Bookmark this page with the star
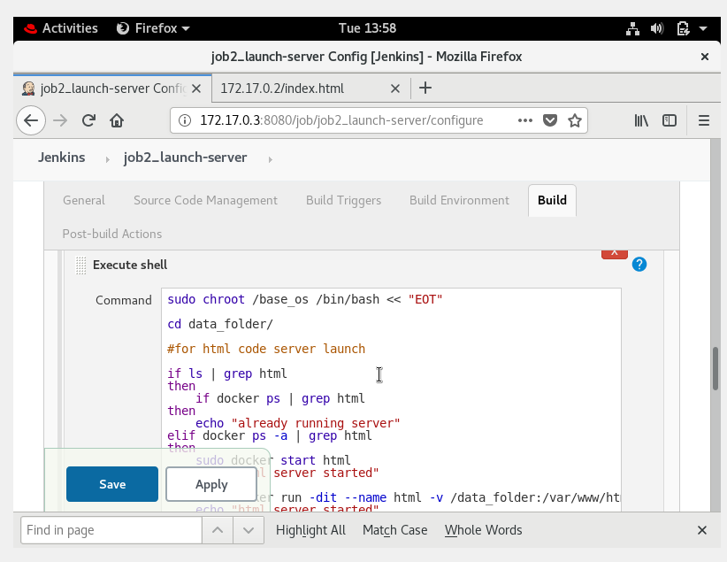727x562 pixels. [x=575, y=120]
